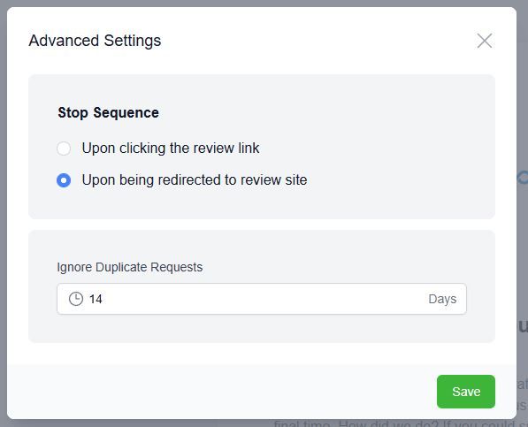Viewport: 528px width, 427px height.
Task: Close the Advanced Settings dialog
Action: click(485, 41)
